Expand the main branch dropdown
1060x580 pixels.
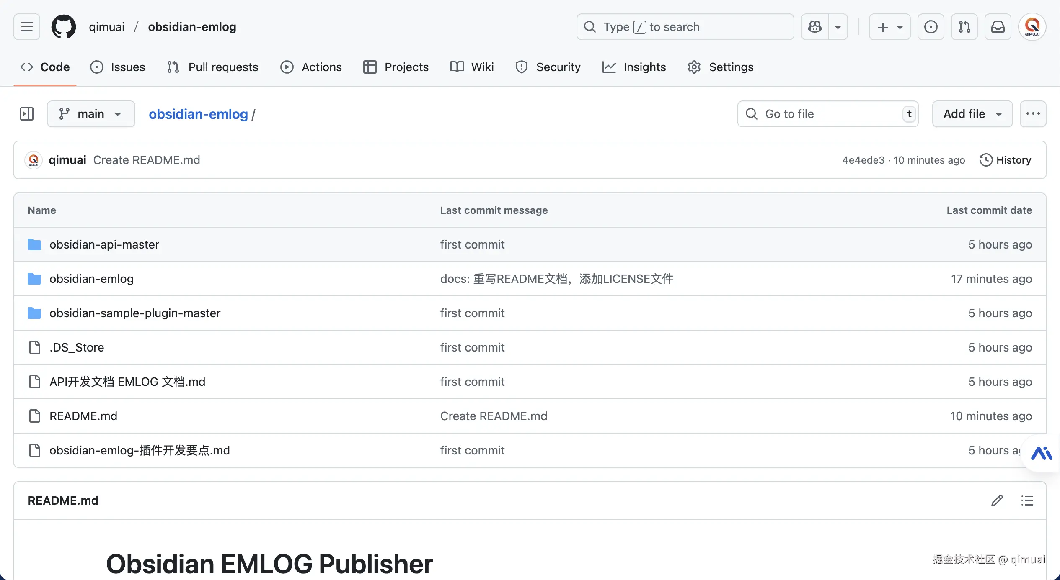point(91,114)
